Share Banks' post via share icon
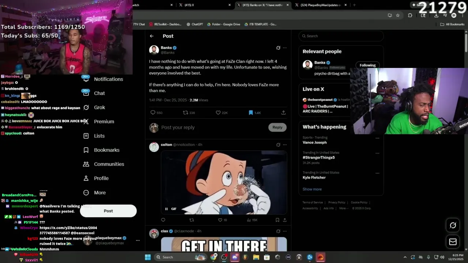The image size is (468, 263). click(283, 113)
